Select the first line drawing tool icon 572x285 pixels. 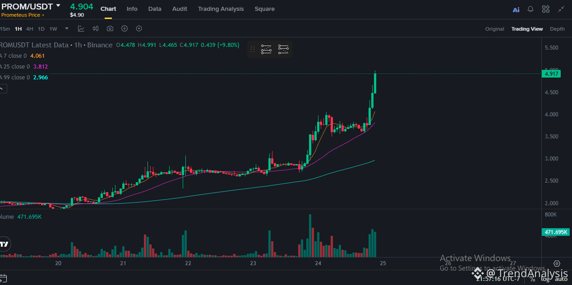point(266,49)
